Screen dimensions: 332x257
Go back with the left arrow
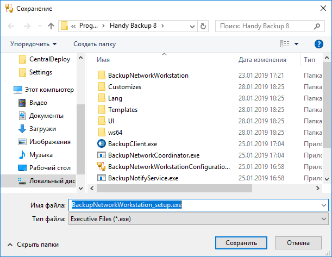tap(11, 26)
